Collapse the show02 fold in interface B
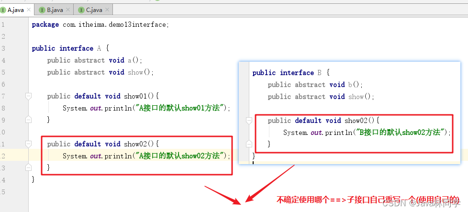Viewport: 468px width, 212px height. point(249,121)
